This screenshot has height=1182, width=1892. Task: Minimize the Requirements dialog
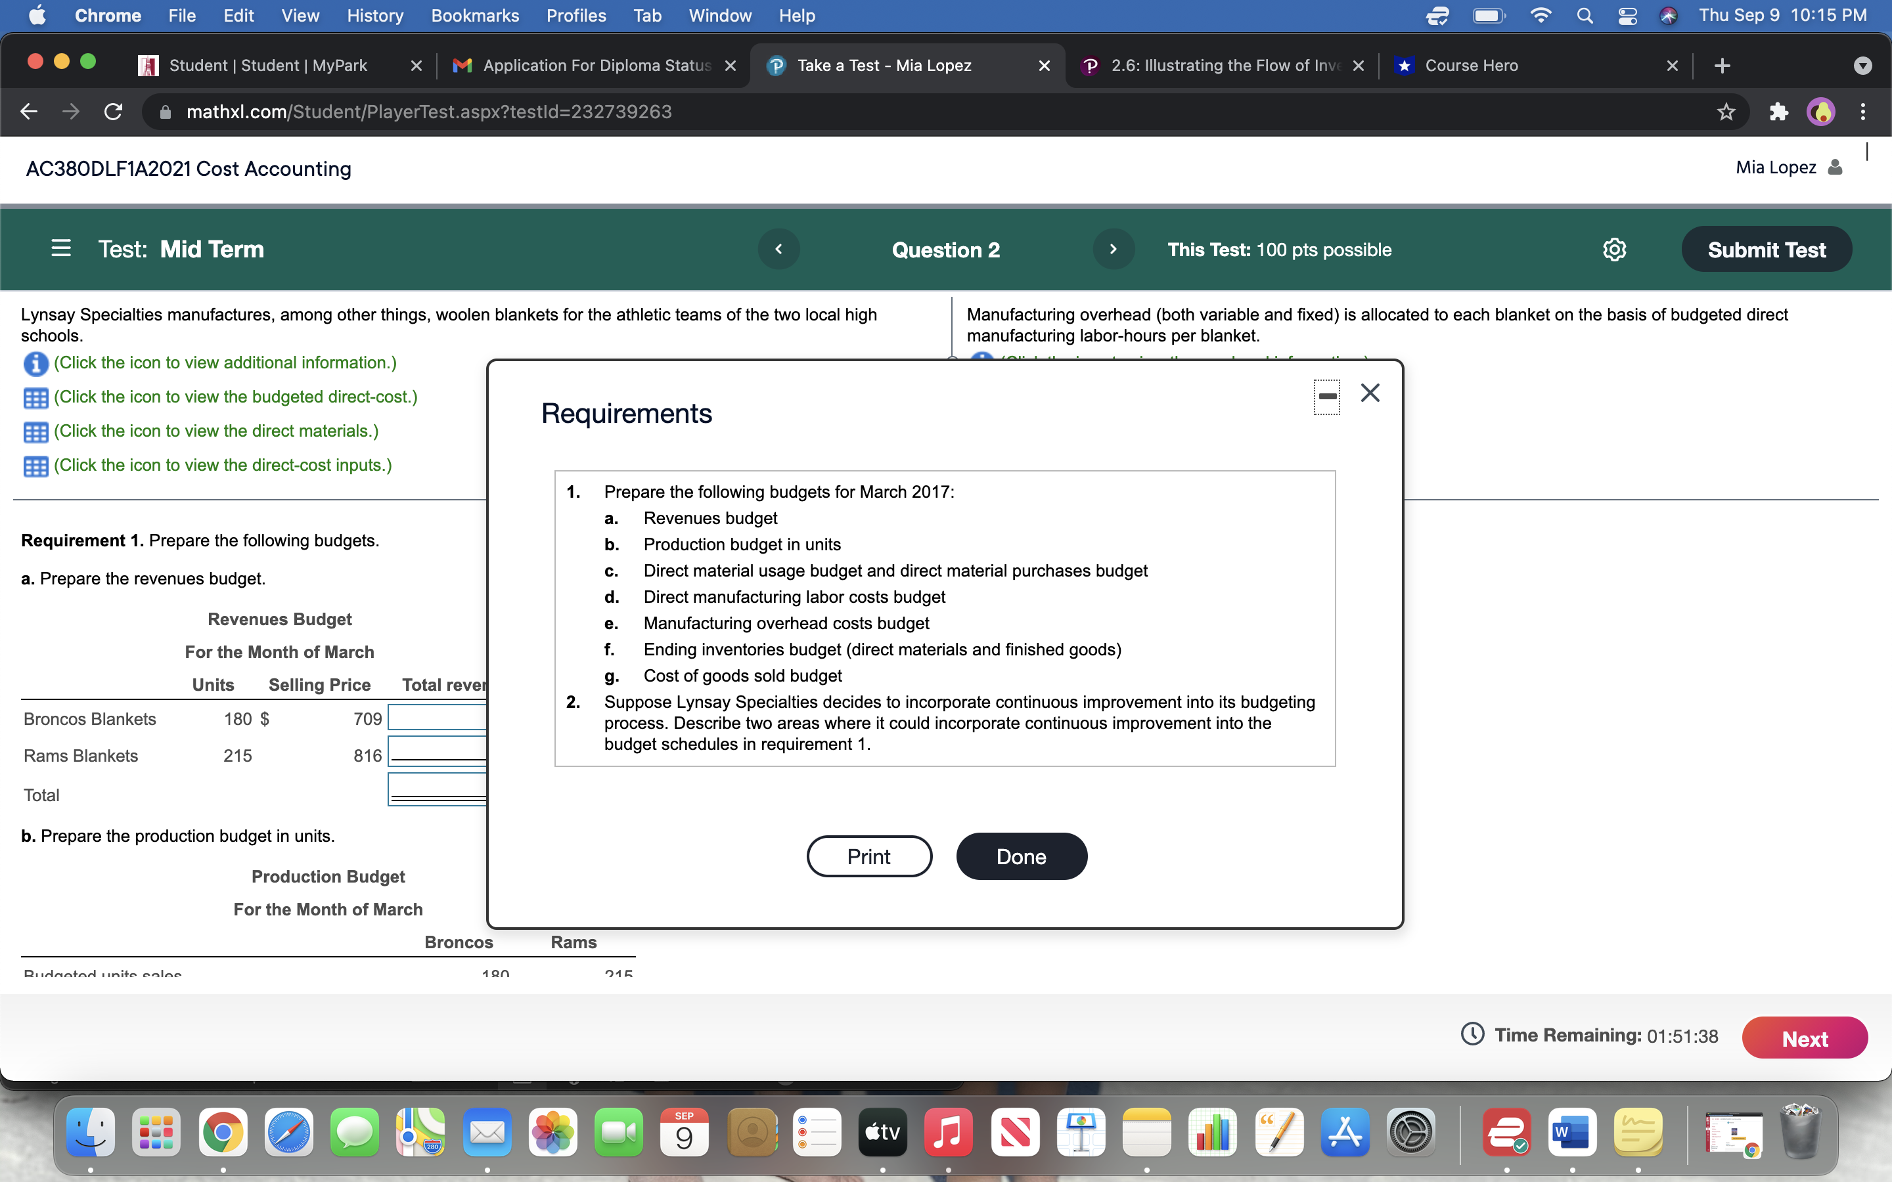coord(1327,397)
